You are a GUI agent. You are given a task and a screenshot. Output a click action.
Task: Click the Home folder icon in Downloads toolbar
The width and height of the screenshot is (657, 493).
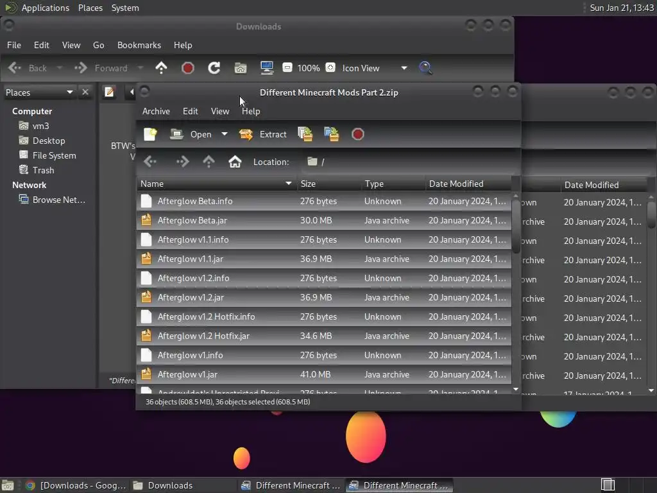click(241, 68)
